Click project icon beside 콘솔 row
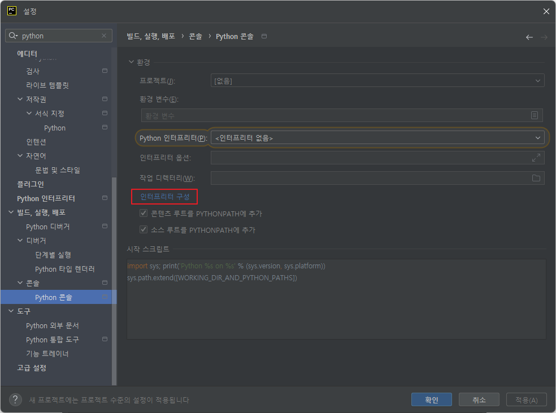The width and height of the screenshot is (556, 413). pyautogui.click(x=105, y=282)
